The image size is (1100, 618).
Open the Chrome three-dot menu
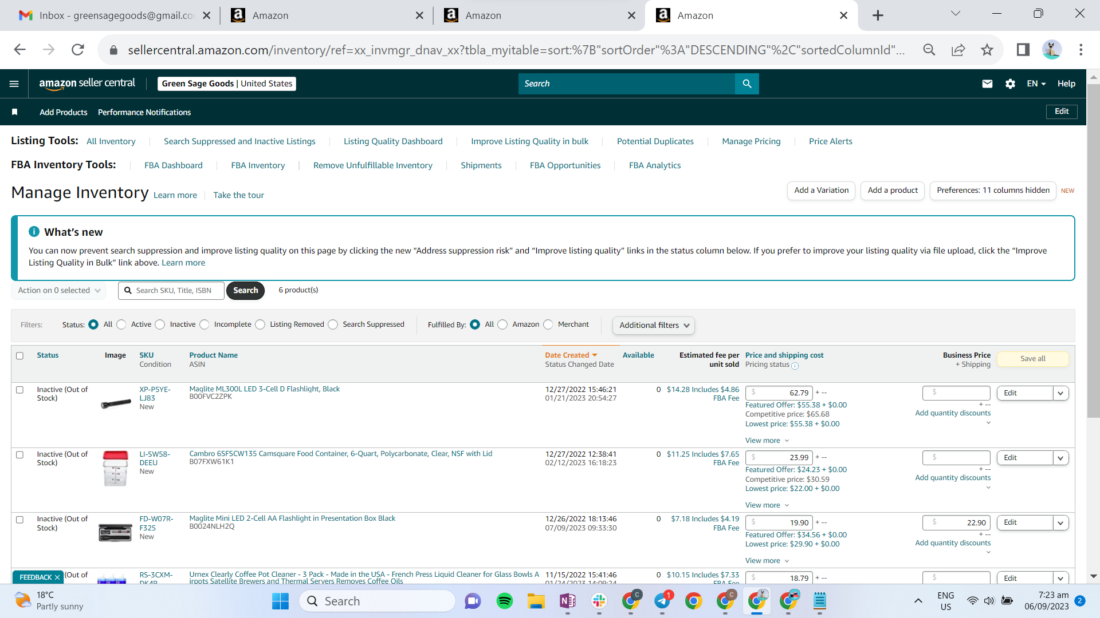pos(1081,50)
